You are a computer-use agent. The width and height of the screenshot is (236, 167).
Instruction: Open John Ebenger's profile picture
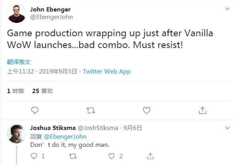17,13
